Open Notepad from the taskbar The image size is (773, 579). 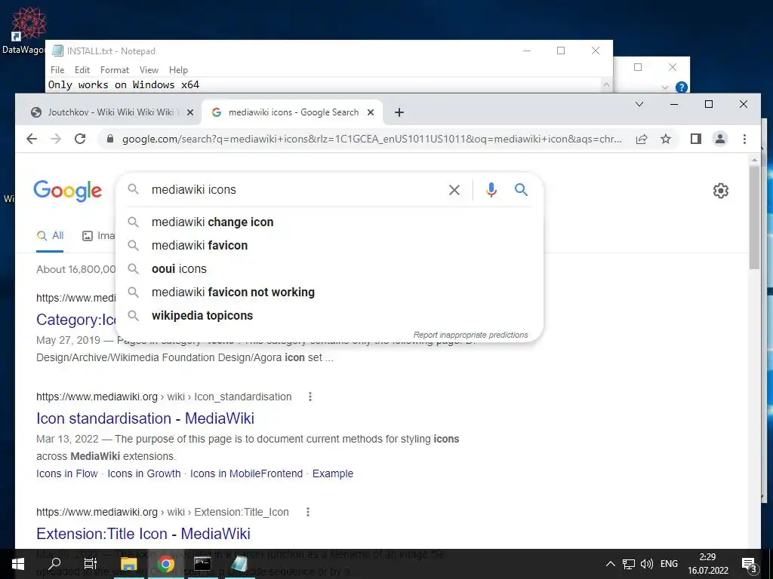pos(239,564)
